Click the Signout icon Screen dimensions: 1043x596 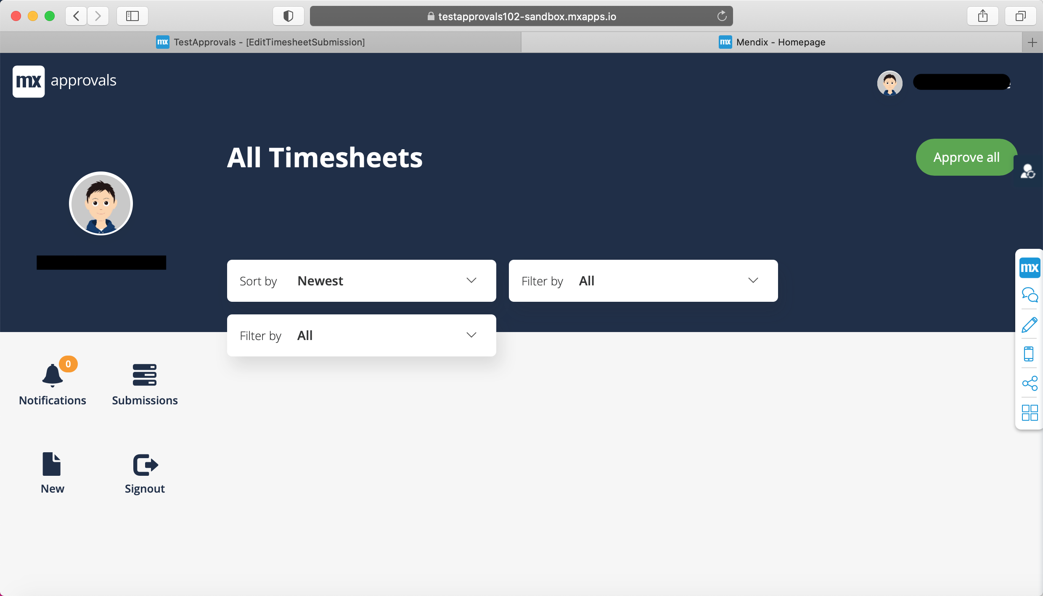(x=145, y=465)
